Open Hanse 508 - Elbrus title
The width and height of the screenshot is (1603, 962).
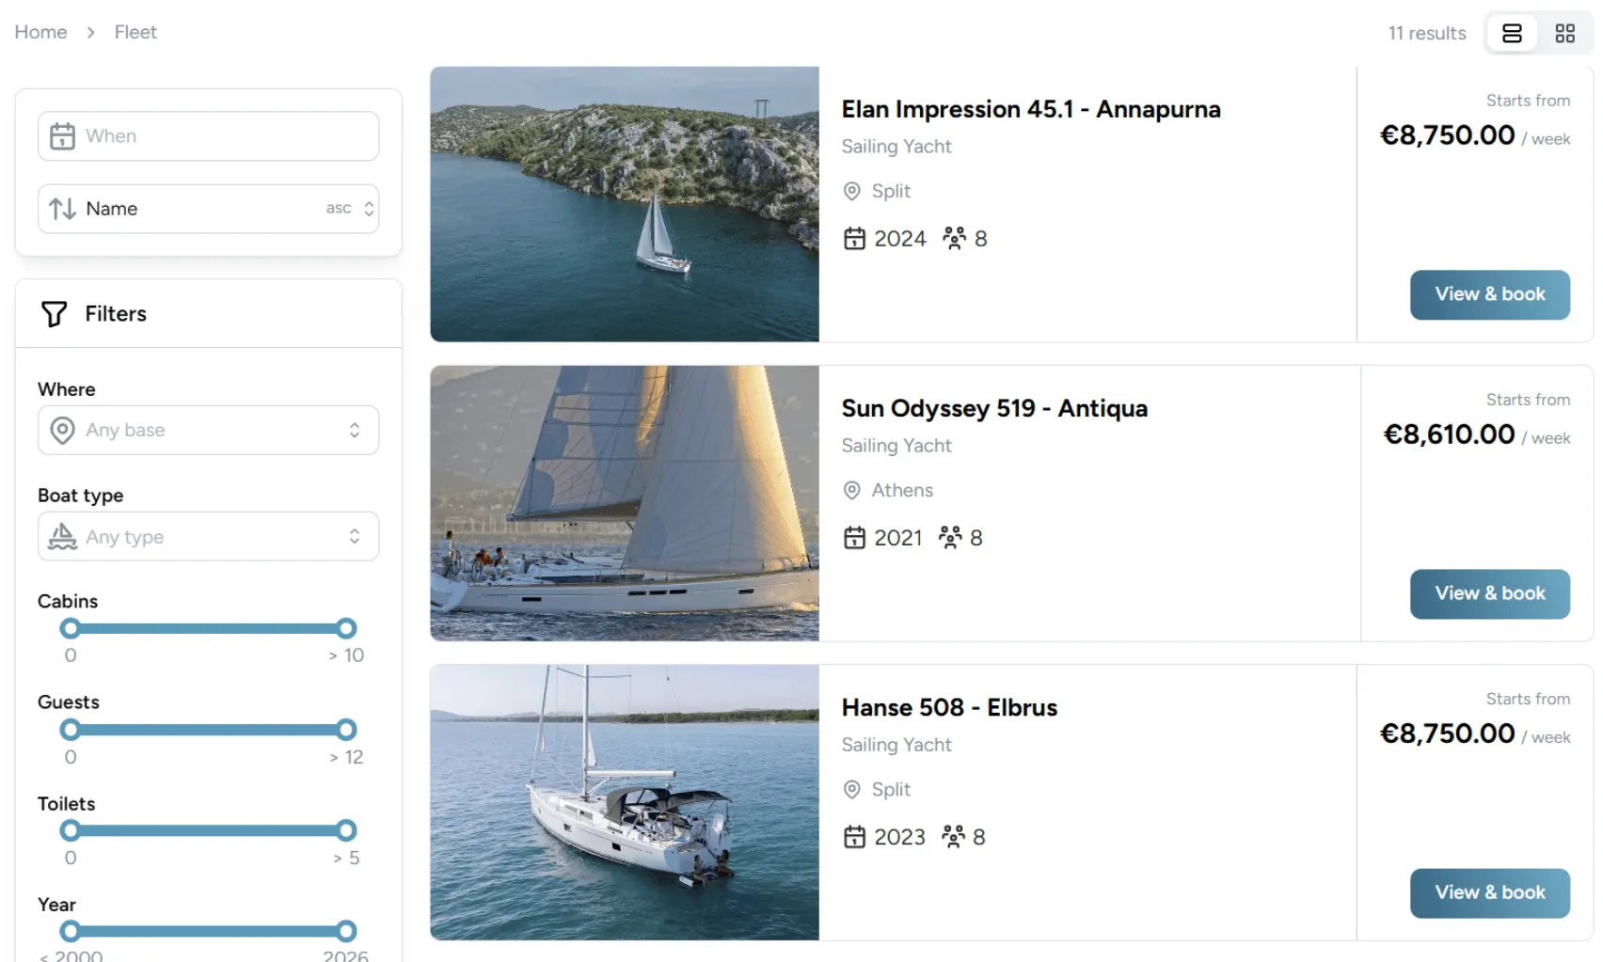click(949, 707)
